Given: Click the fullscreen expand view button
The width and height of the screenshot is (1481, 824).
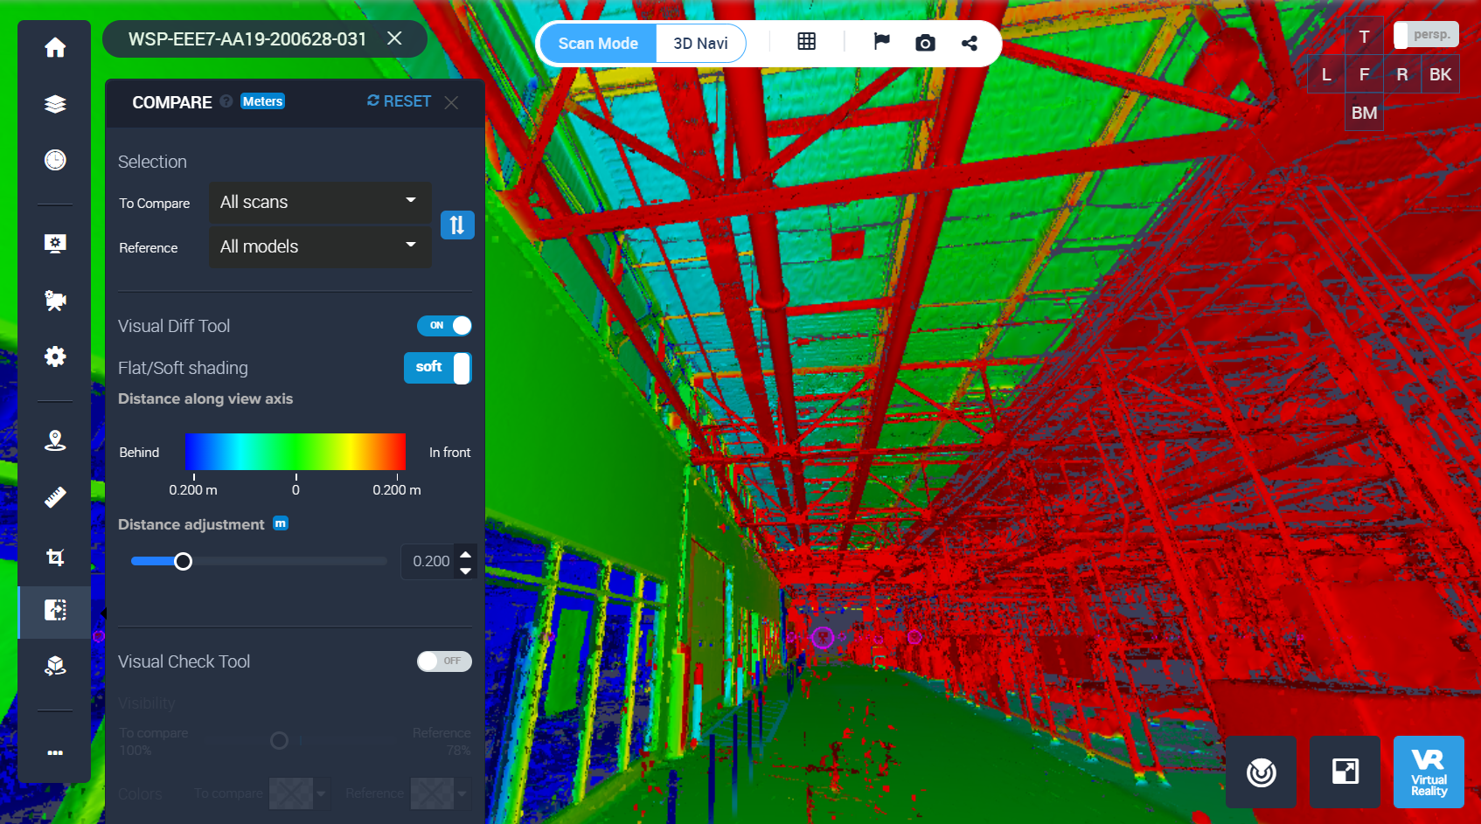Looking at the screenshot, I should pos(1345,772).
